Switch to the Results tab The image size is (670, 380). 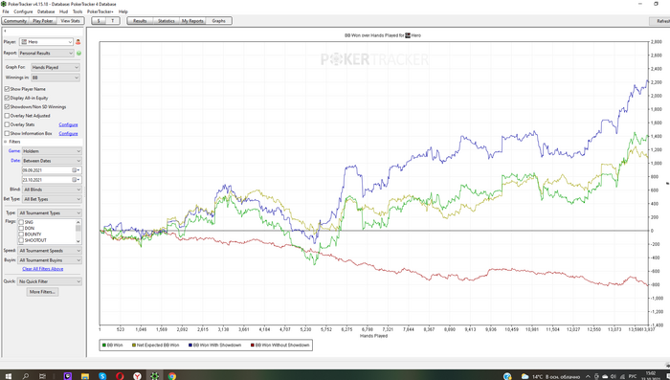tap(140, 20)
